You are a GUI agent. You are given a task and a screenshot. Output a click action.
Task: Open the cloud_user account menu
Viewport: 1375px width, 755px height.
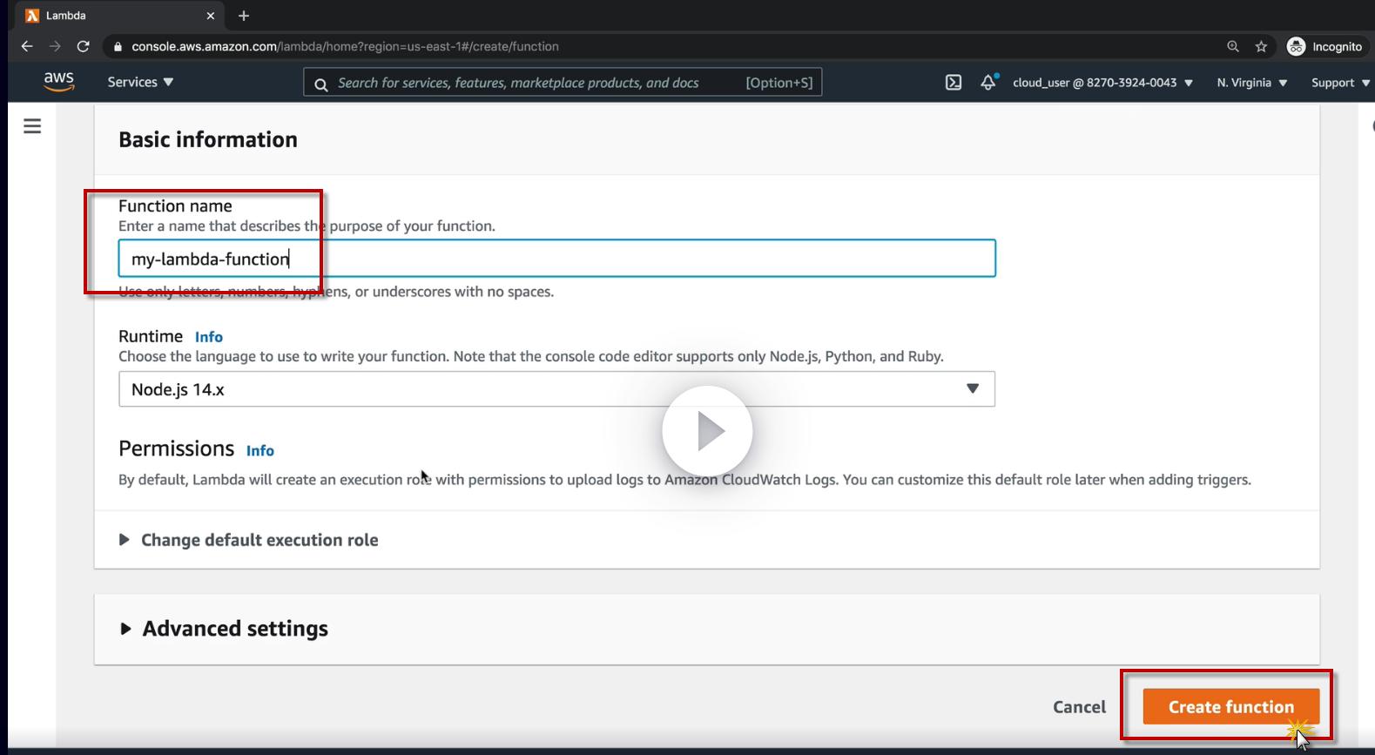(x=1102, y=83)
